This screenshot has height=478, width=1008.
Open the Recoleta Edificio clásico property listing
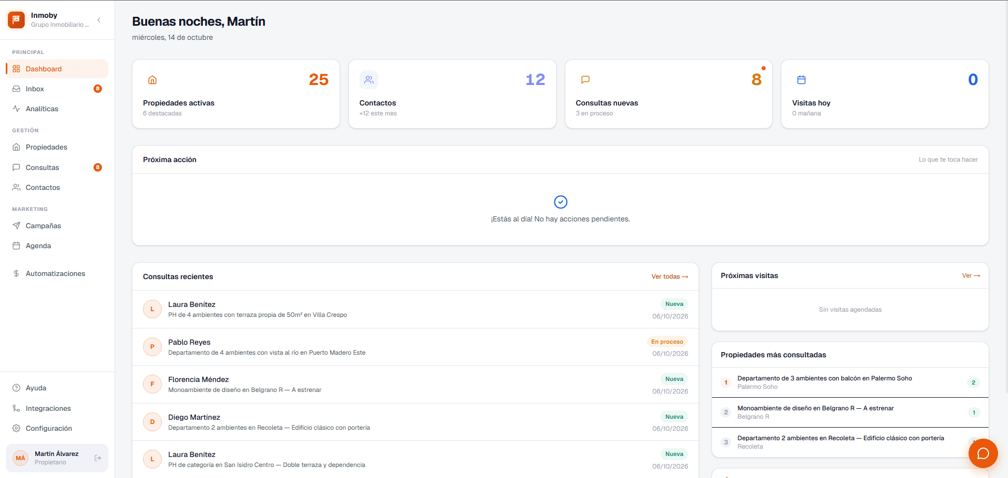(850, 442)
